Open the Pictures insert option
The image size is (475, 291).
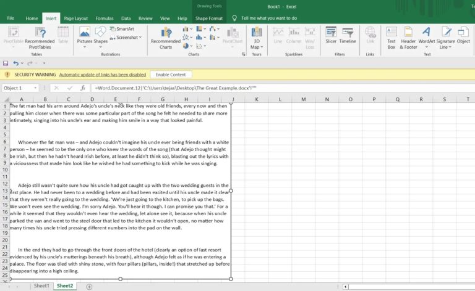coord(85,36)
